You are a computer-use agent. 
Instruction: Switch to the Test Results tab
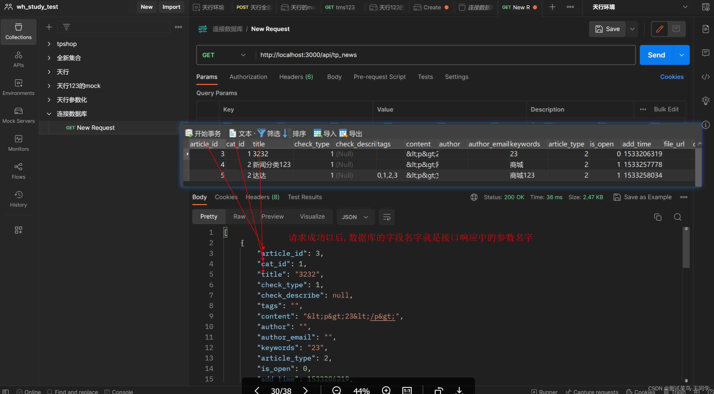[x=305, y=197]
